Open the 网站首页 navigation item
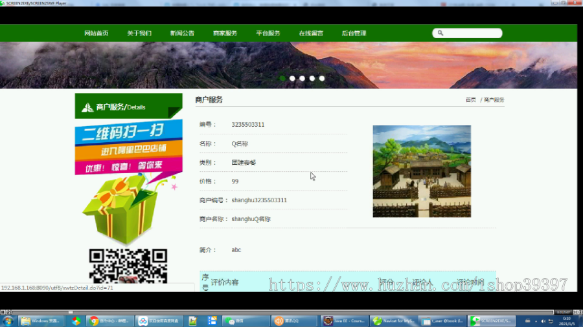This screenshot has height=327, width=583. click(x=97, y=33)
